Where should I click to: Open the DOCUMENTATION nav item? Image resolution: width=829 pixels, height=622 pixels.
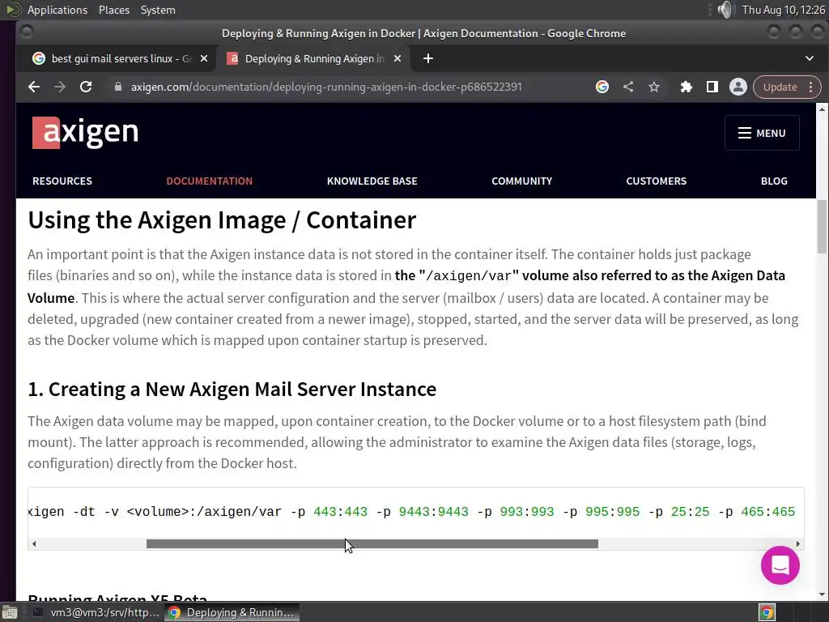[x=210, y=181]
